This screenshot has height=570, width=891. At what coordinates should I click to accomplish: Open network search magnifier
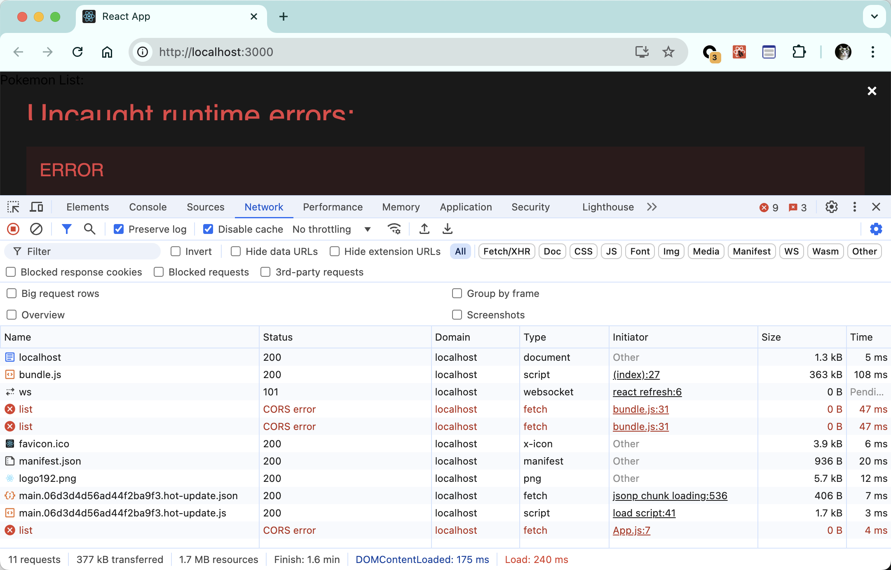[89, 229]
